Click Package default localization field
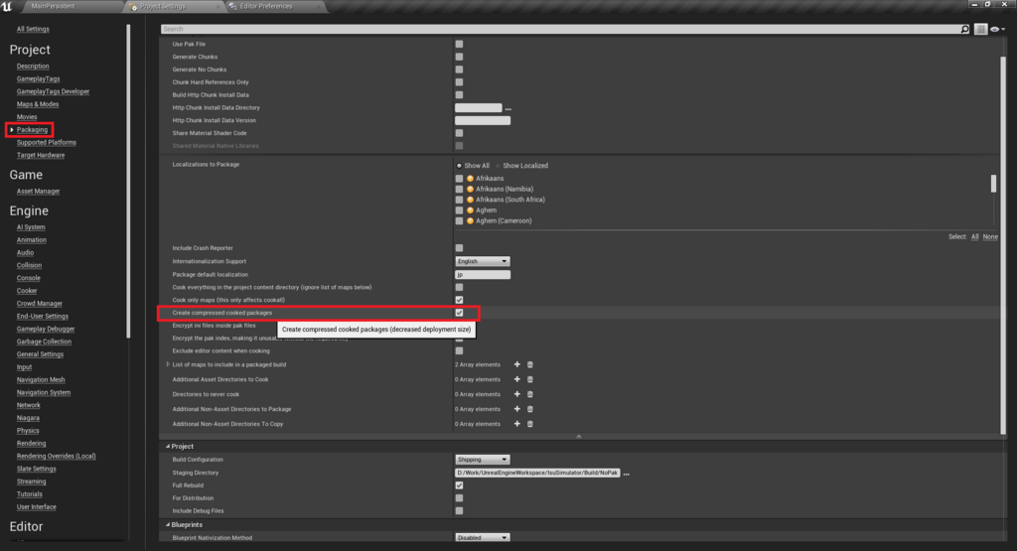The width and height of the screenshot is (1017, 551). (x=483, y=275)
